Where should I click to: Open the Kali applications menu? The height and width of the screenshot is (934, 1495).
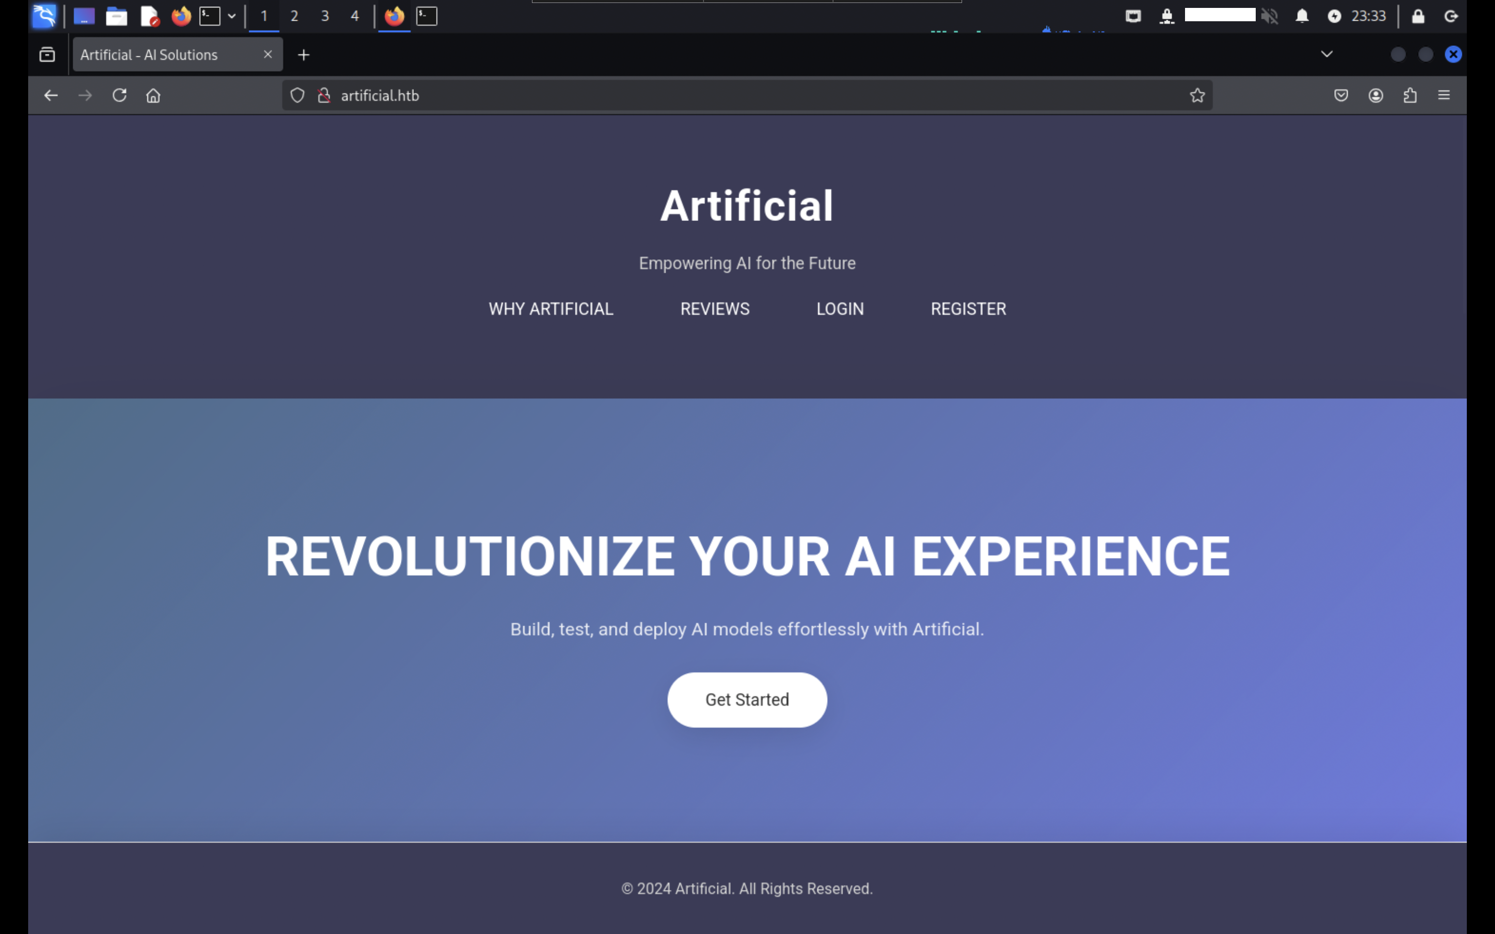coord(44,16)
